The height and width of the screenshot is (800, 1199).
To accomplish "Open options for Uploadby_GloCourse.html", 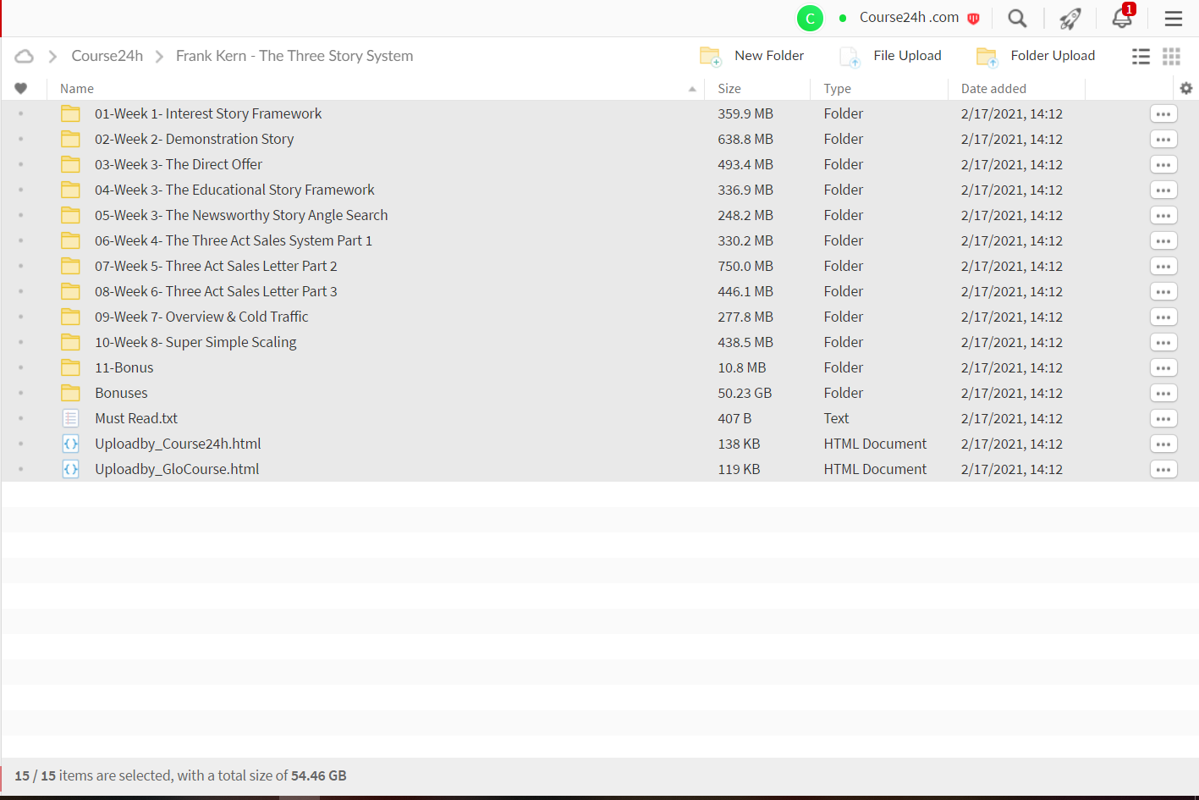I will (1163, 469).
